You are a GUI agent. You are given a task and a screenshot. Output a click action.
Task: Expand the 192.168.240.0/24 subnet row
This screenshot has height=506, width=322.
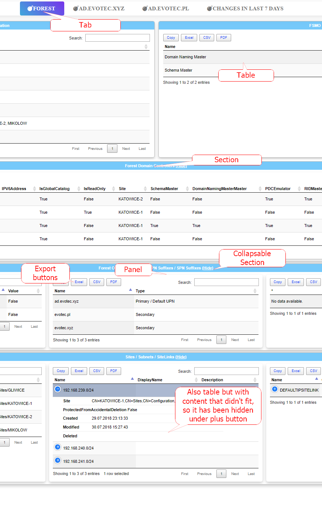click(58, 447)
